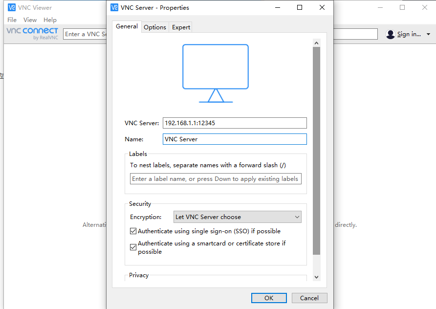Click the Privacy group heading

[139, 275]
